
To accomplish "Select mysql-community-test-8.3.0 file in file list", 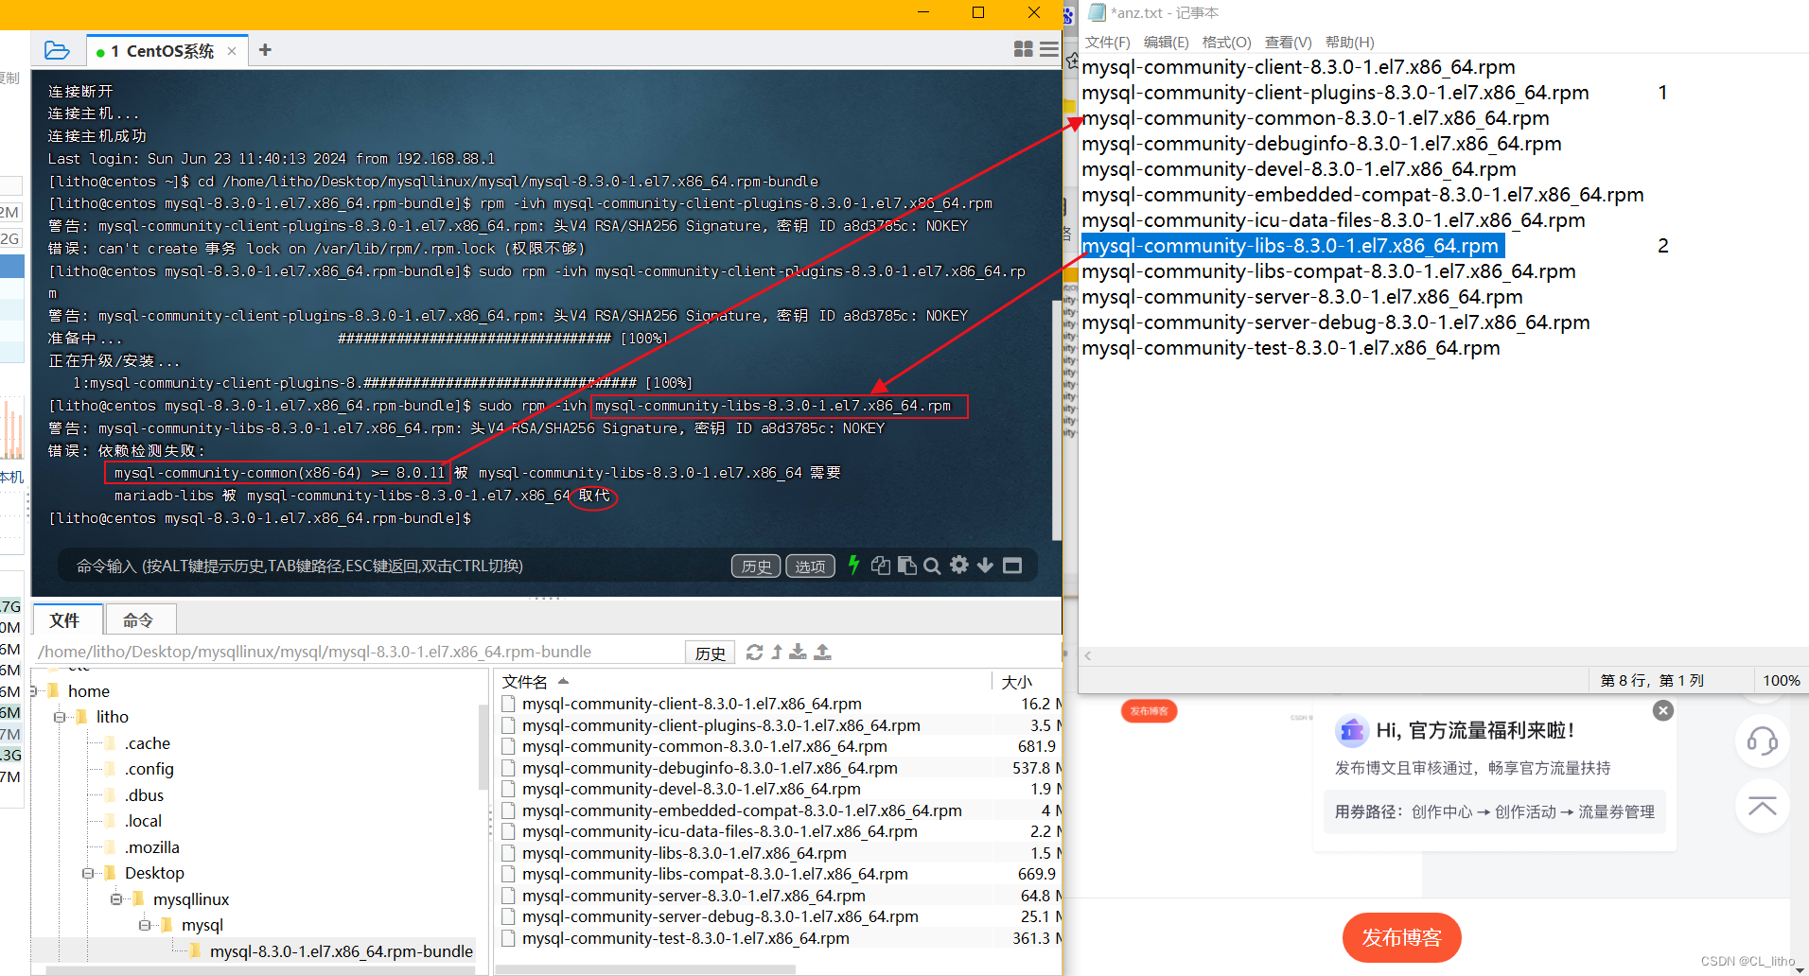I will pyautogui.click(x=686, y=938).
